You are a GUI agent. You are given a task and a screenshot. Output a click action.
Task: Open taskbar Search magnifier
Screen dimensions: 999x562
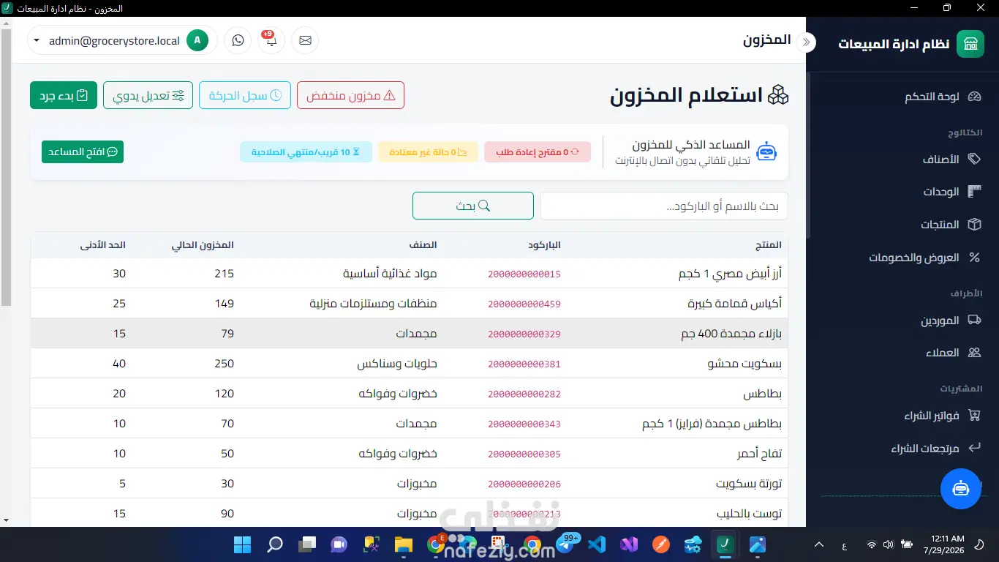tap(275, 544)
